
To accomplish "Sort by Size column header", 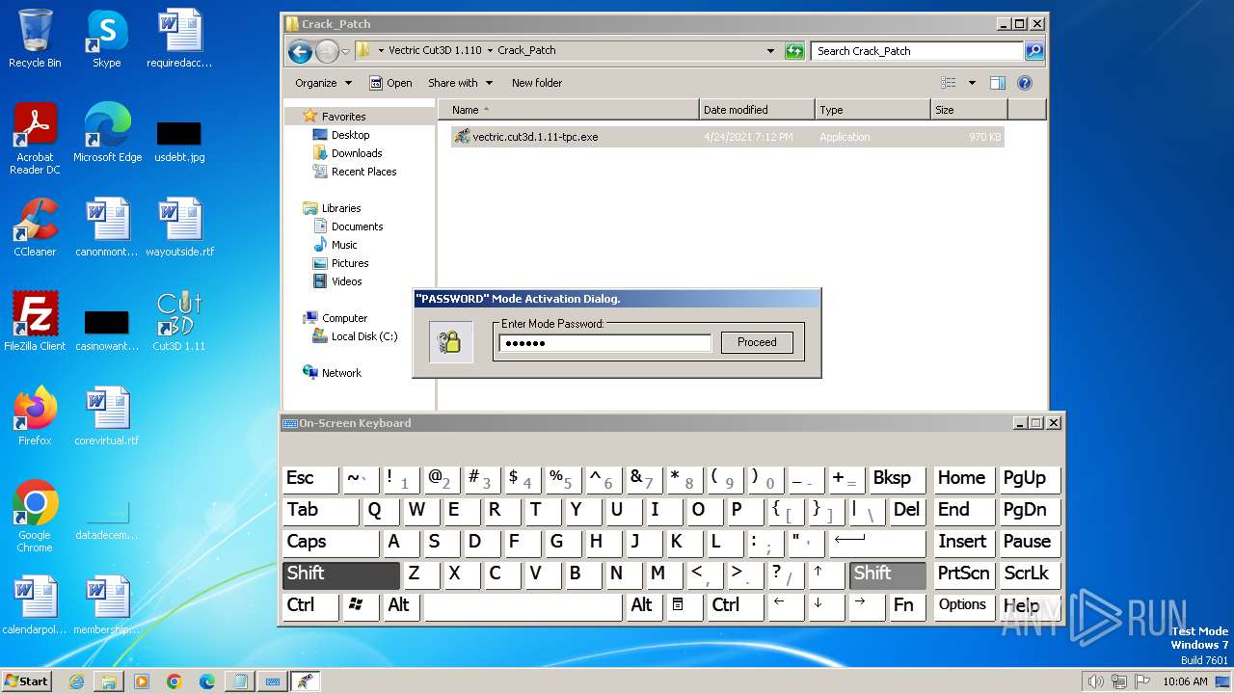I will coord(969,110).
